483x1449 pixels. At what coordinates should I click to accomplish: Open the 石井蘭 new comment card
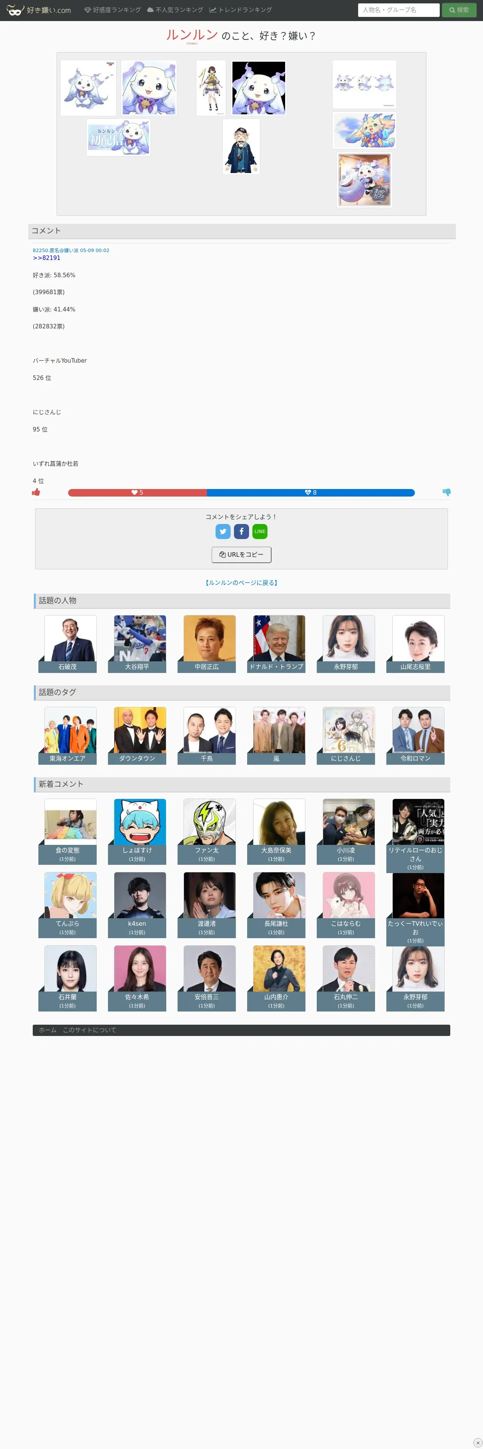[67, 978]
